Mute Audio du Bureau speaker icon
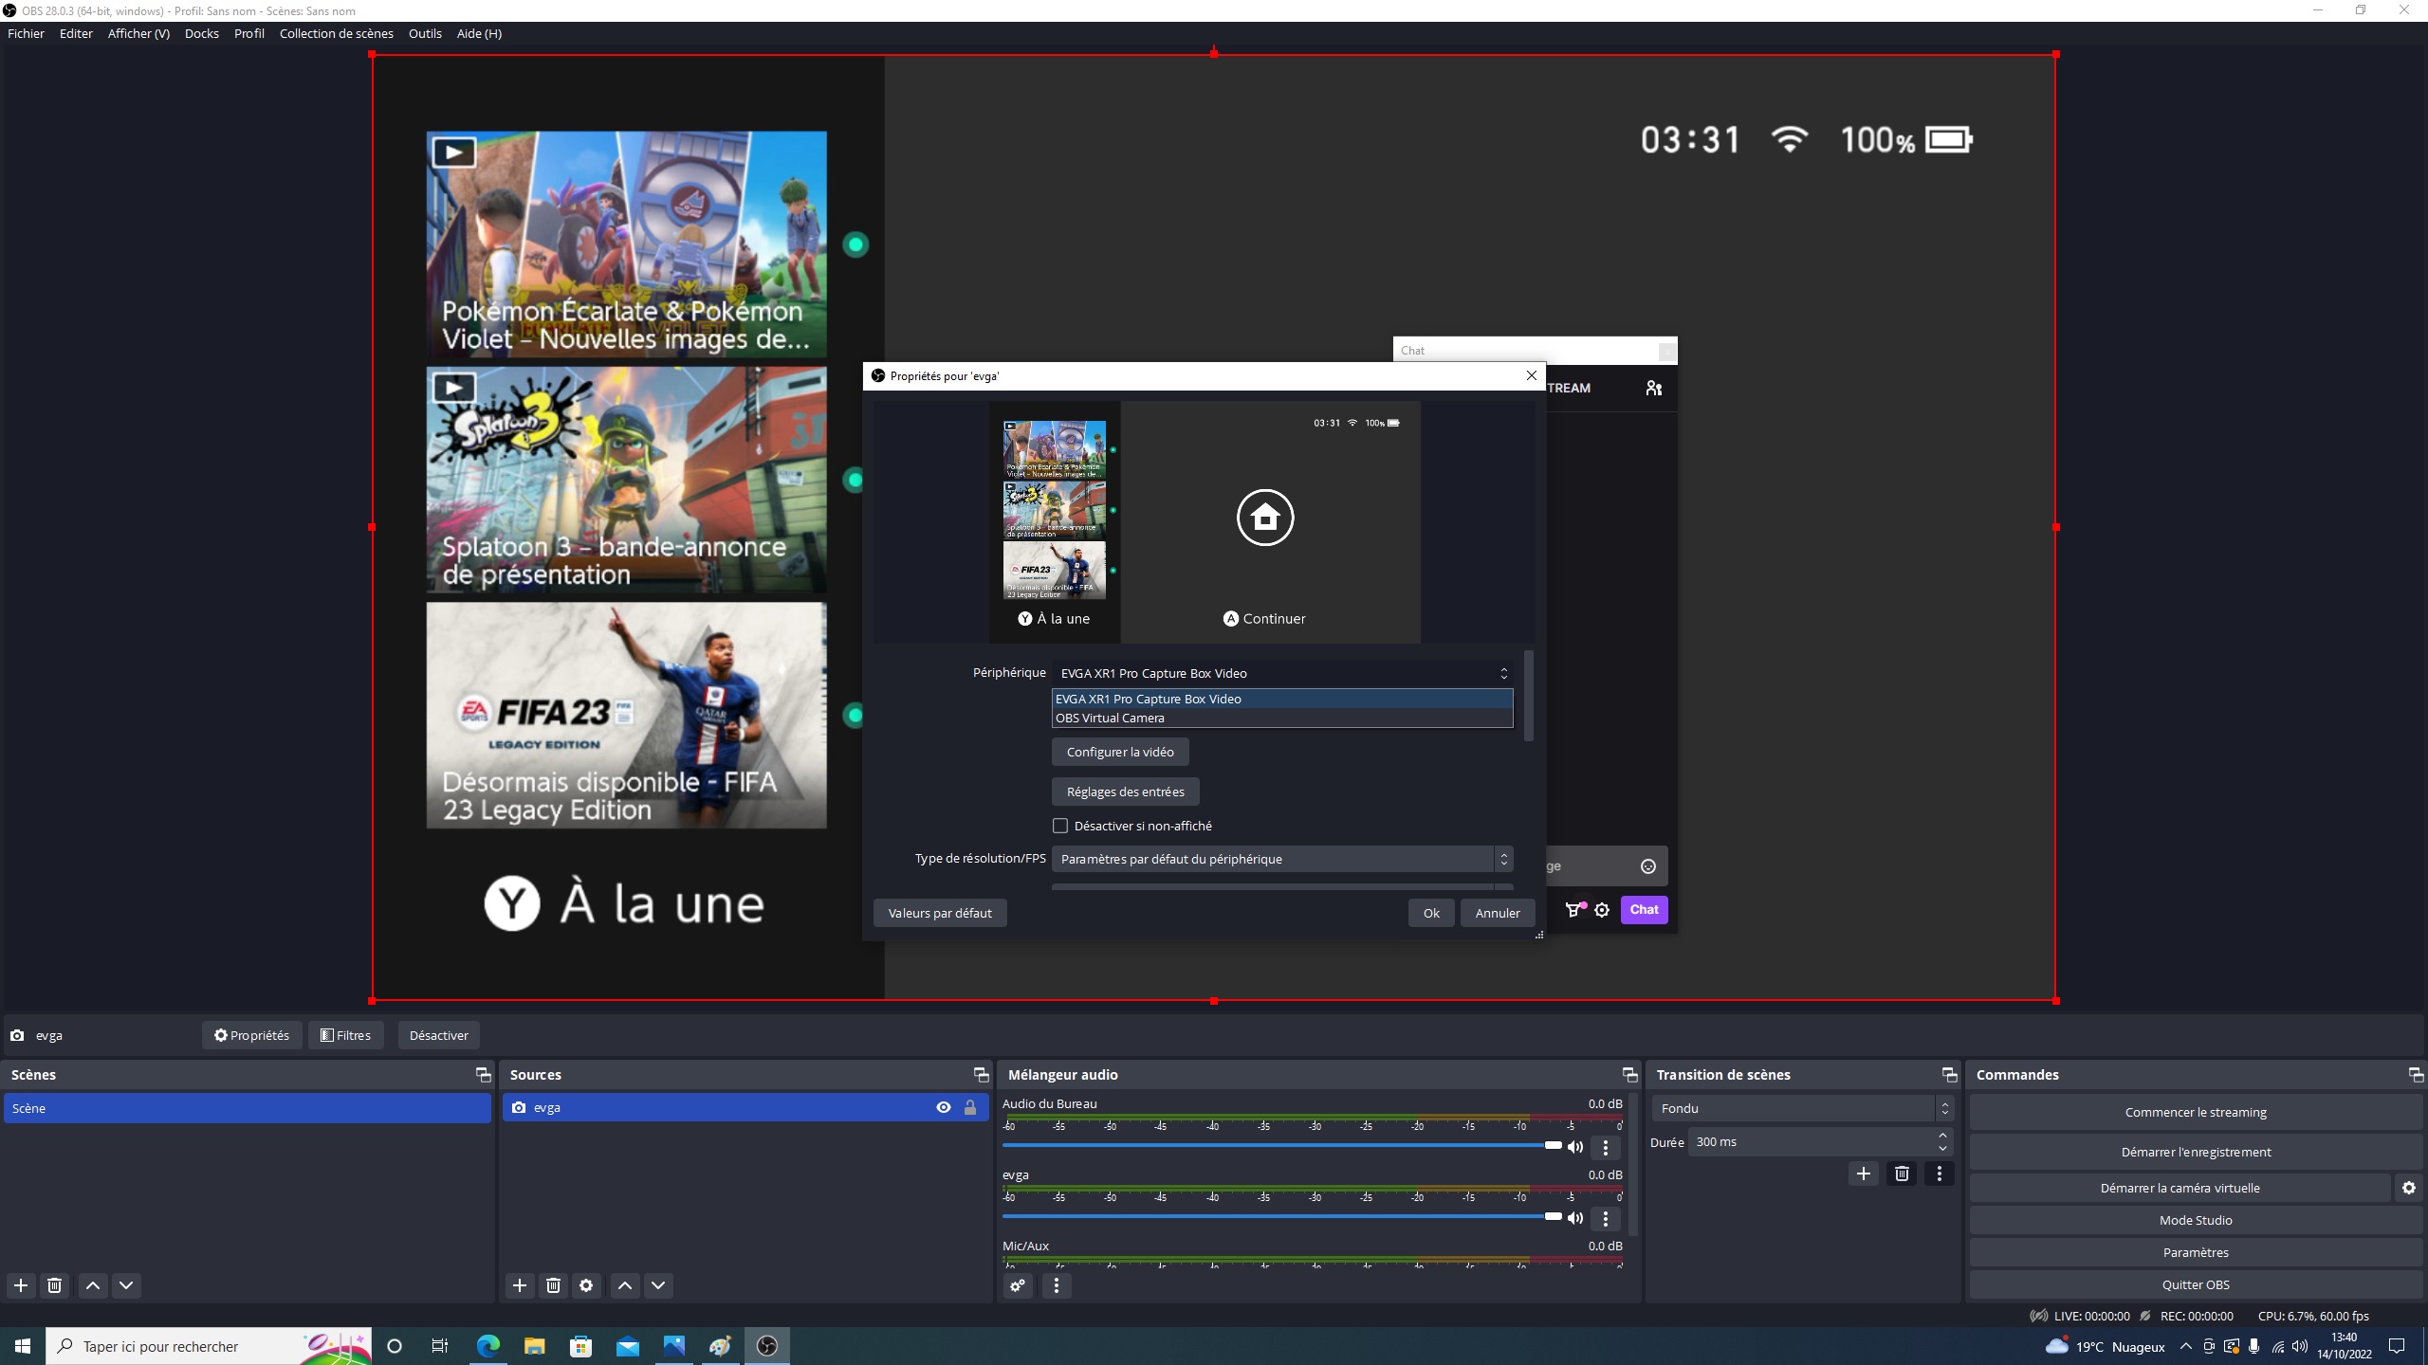2428x1365 pixels. (1575, 1148)
